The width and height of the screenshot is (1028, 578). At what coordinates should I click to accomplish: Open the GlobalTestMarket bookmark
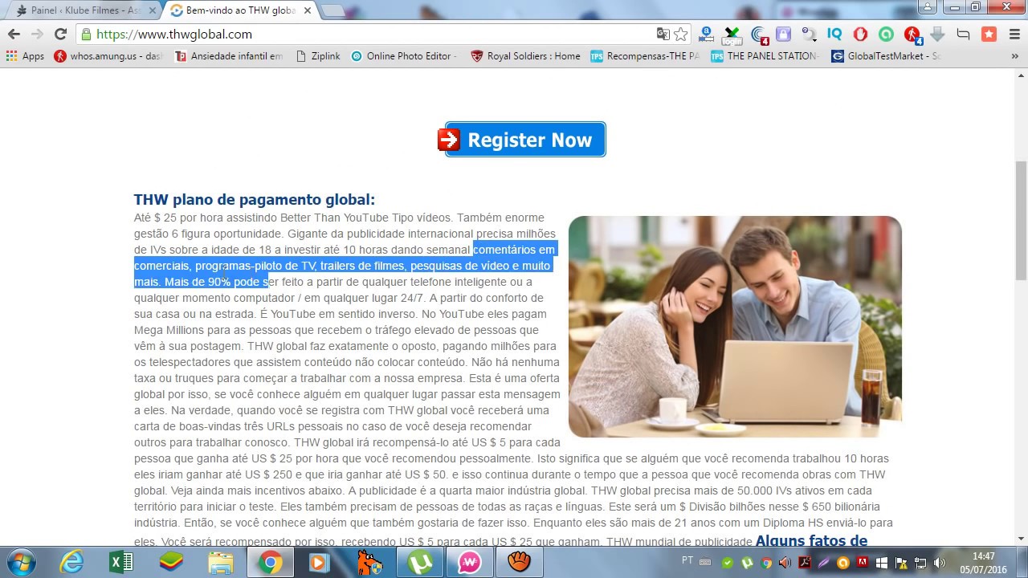pos(886,56)
